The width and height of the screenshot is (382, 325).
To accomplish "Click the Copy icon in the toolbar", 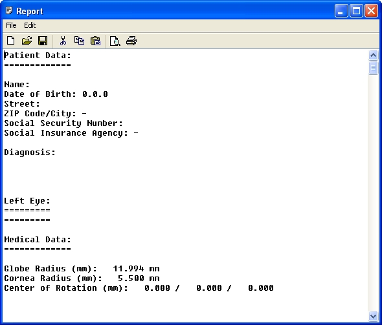I will coord(79,41).
